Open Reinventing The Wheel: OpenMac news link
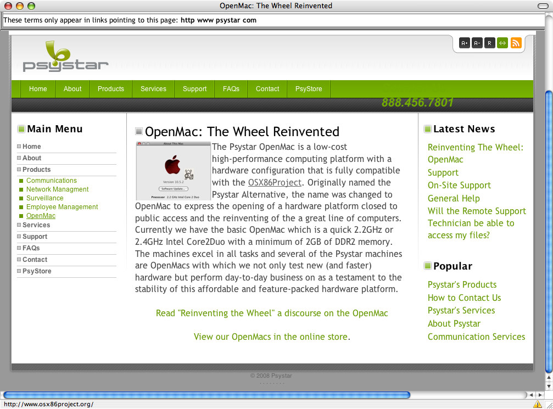Image resolution: width=553 pixels, height=409 pixels. [x=476, y=153]
